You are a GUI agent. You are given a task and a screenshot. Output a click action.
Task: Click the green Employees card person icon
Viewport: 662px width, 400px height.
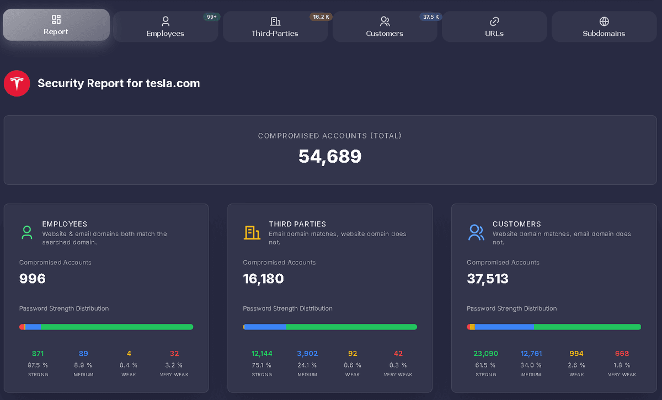click(x=27, y=232)
